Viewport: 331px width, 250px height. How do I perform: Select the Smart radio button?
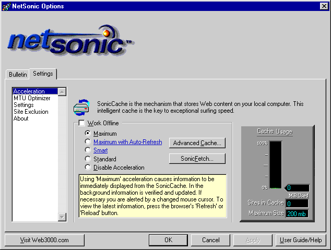[88, 150]
